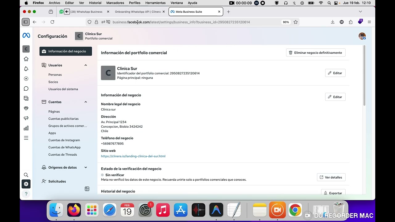Collapse the Cuentas section

[86, 102]
